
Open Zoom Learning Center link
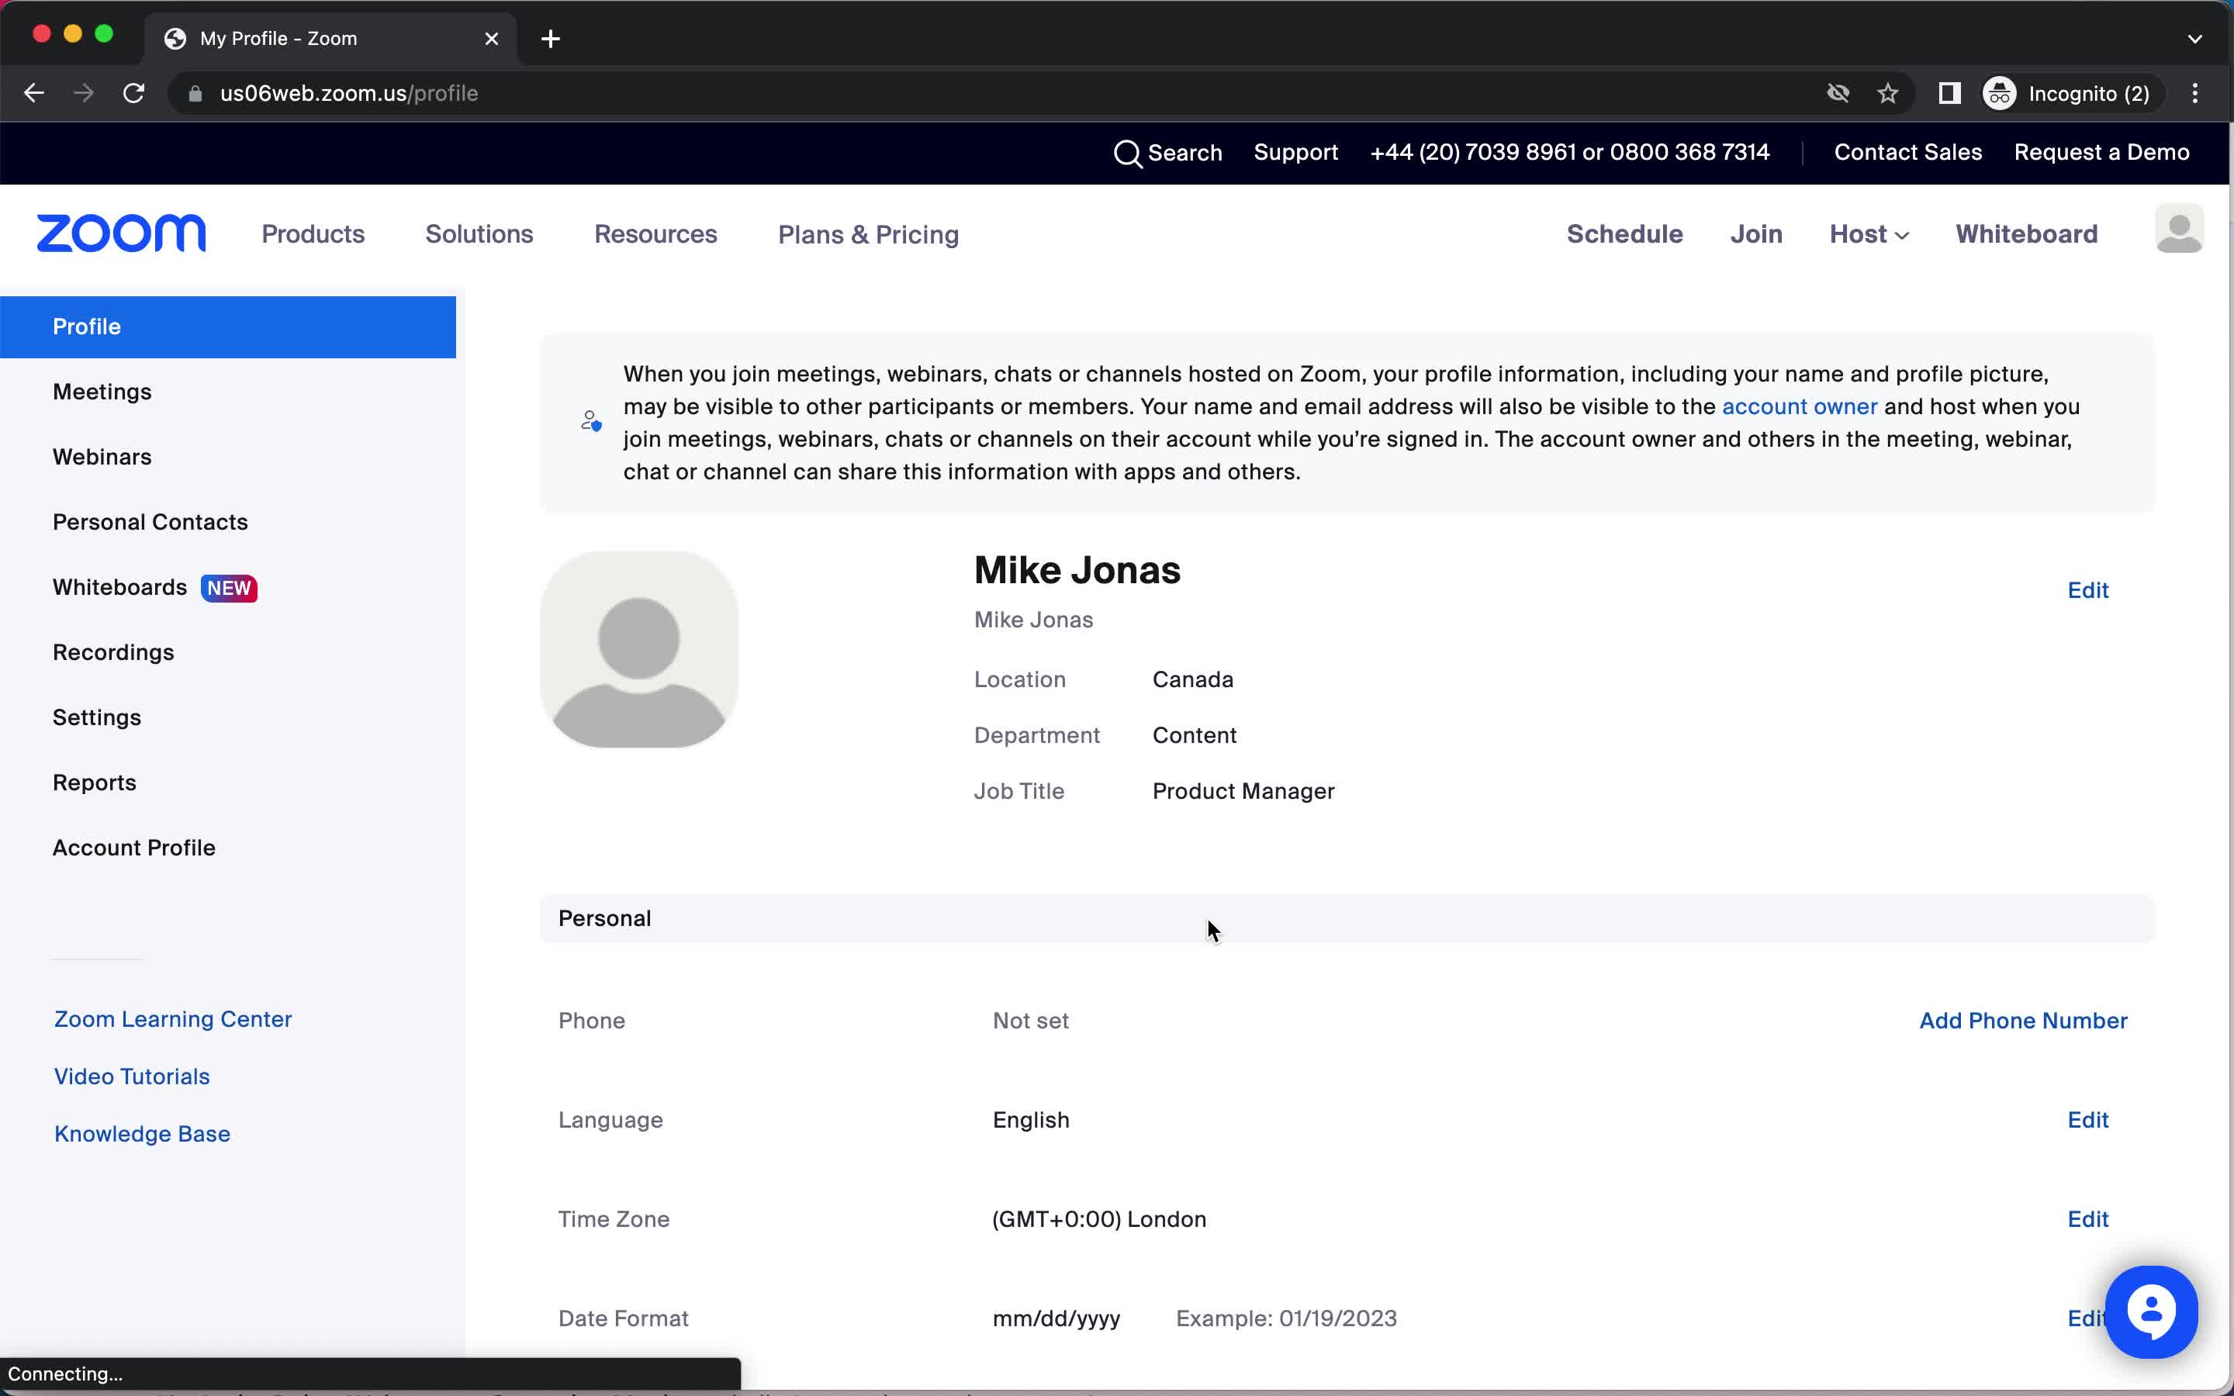[173, 1019]
